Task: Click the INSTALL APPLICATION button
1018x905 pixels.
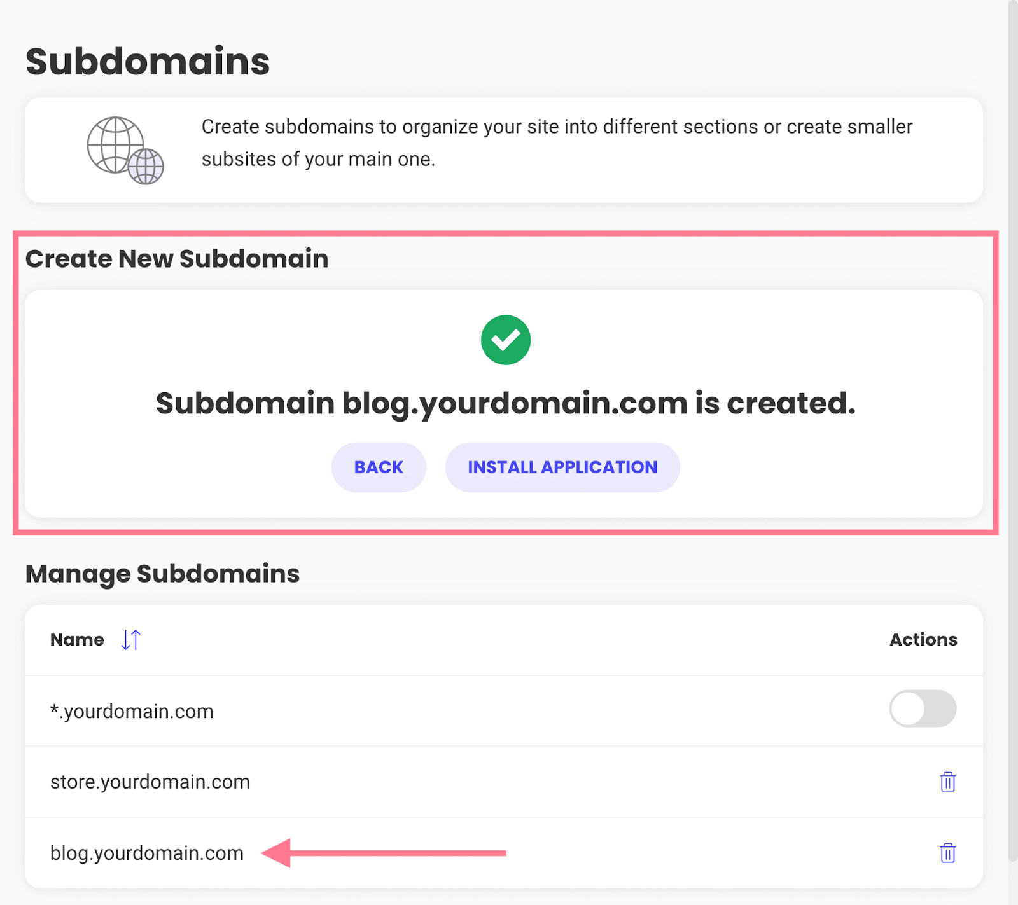Action: [562, 467]
